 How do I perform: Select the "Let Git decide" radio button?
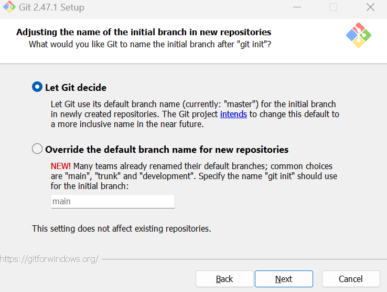[37, 87]
